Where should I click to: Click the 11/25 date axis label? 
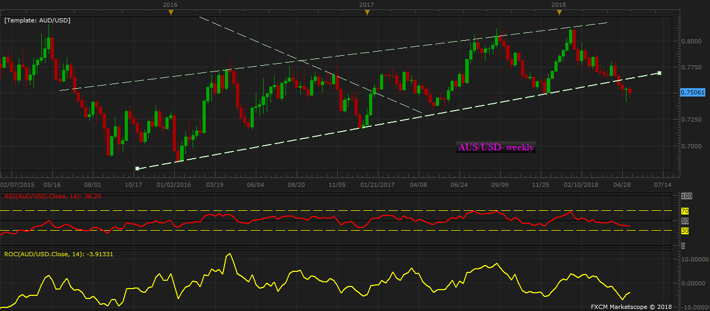point(540,185)
